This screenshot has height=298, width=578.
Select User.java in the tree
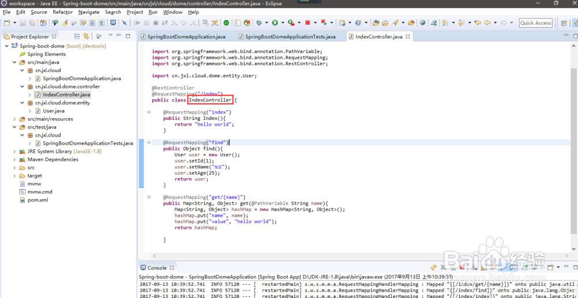(53, 111)
